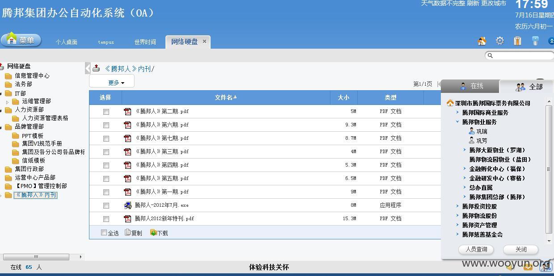This screenshot has width=554, height=276.
Task: Switch to the 全部 tab in the contacts panel
Action: pos(528,87)
